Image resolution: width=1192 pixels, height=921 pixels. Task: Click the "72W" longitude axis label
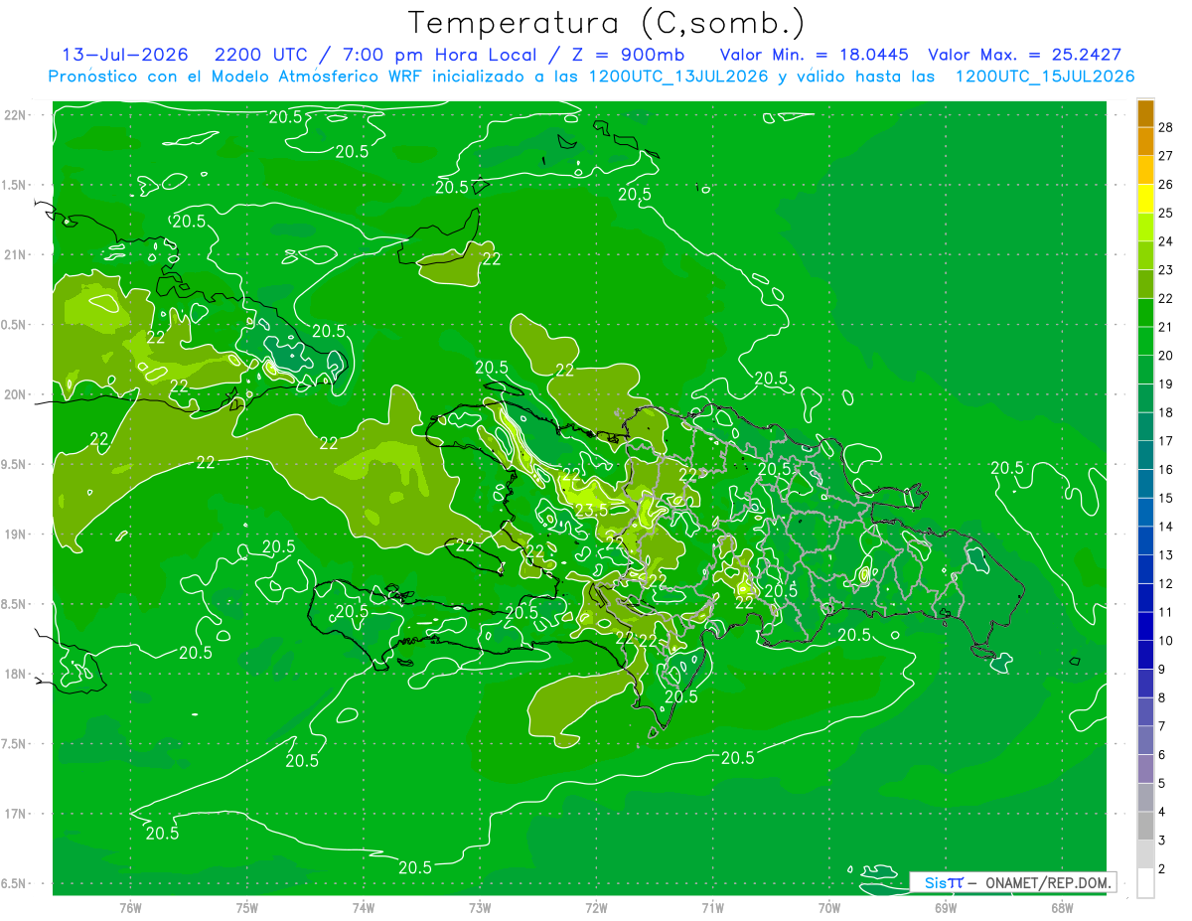596,908
